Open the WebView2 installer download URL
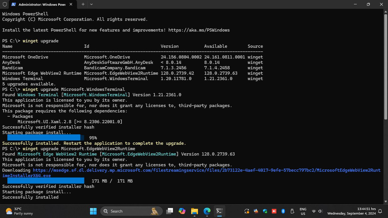Image resolution: width=388 pixels, height=218 pixels. pos(191,173)
